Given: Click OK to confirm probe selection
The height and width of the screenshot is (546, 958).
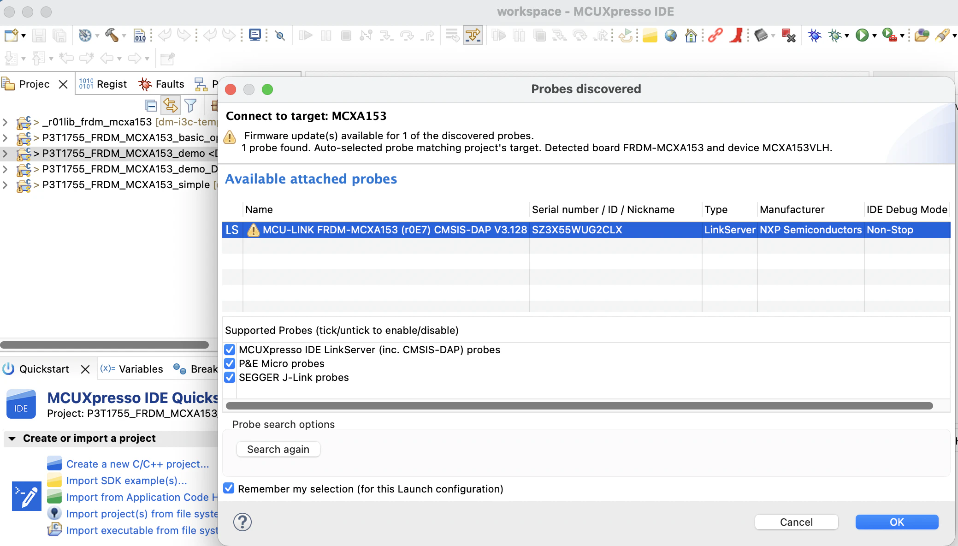Looking at the screenshot, I should click(897, 522).
